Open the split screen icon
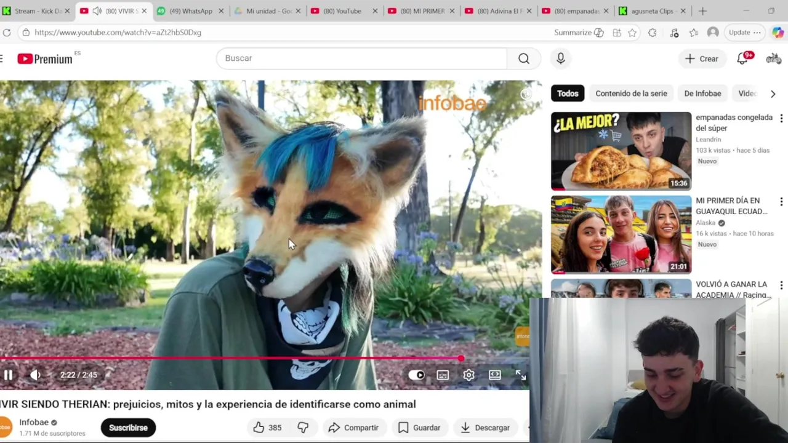 coord(616,33)
